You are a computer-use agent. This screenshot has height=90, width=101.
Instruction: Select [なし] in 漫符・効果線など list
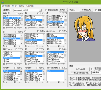click(55, 71)
